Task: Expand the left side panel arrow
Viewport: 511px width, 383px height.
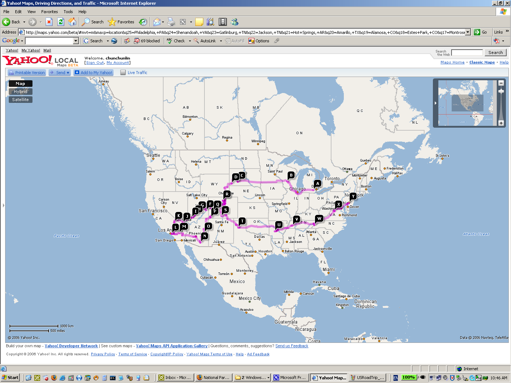Action: (4, 205)
